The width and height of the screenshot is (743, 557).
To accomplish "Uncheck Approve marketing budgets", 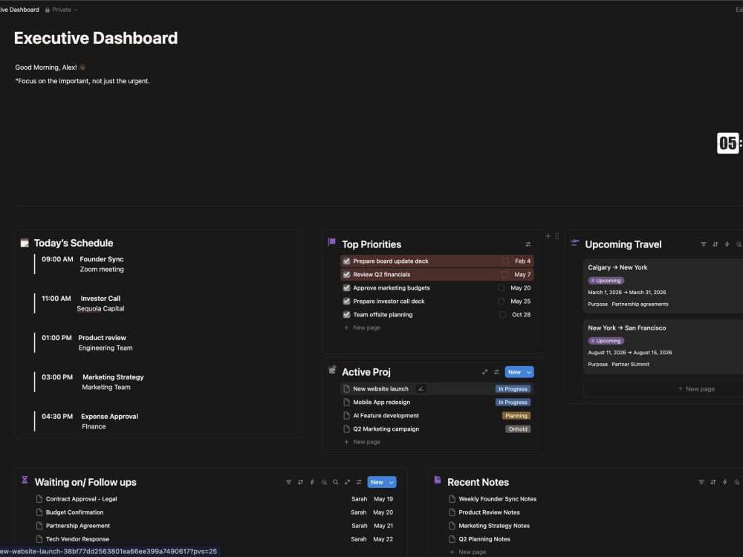I will [x=347, y=288].
